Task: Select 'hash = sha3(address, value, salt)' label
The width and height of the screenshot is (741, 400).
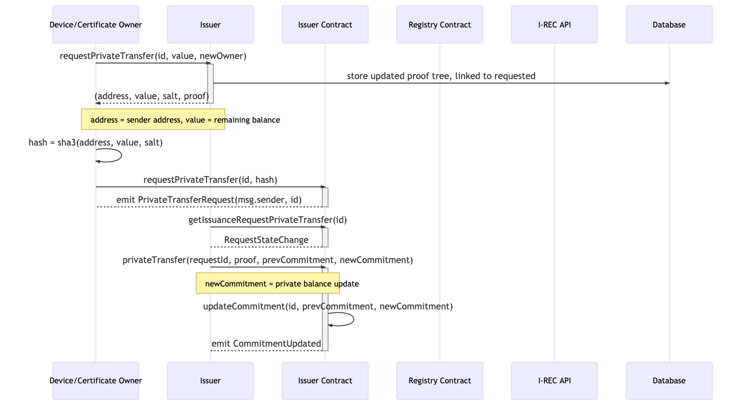Action: click(x=96, y=143)
